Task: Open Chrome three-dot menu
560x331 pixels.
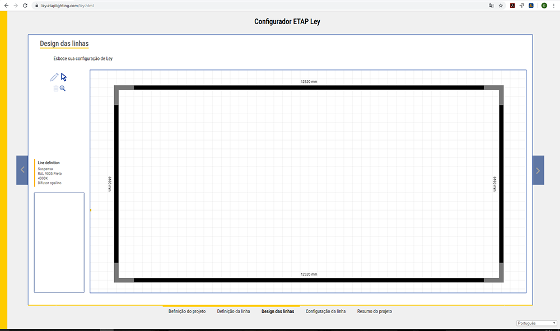Action: coord(554,6)
